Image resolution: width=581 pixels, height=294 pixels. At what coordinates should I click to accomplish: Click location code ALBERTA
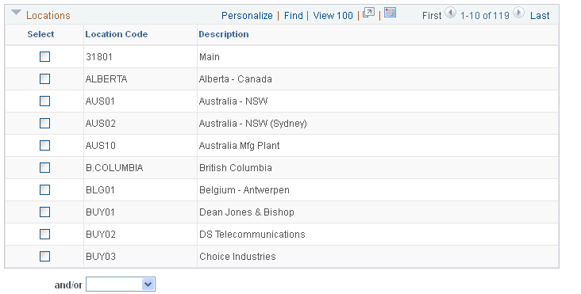click(x=106, y=79)
